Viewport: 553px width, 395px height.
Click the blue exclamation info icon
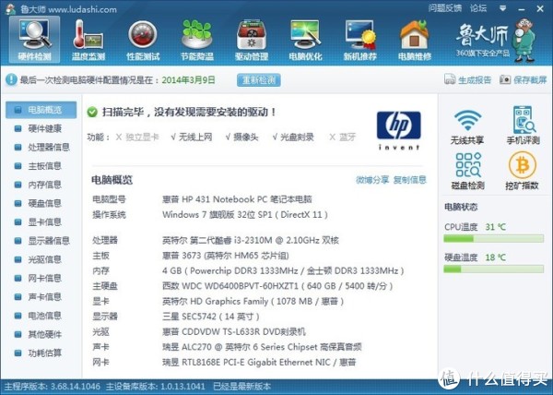coord(11,79)
